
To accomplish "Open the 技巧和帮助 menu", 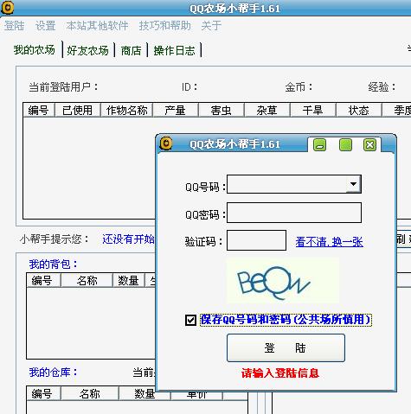I will click(164, 26).
